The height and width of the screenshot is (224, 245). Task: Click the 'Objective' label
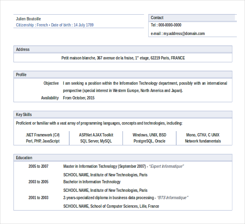(x=51, y=83)
